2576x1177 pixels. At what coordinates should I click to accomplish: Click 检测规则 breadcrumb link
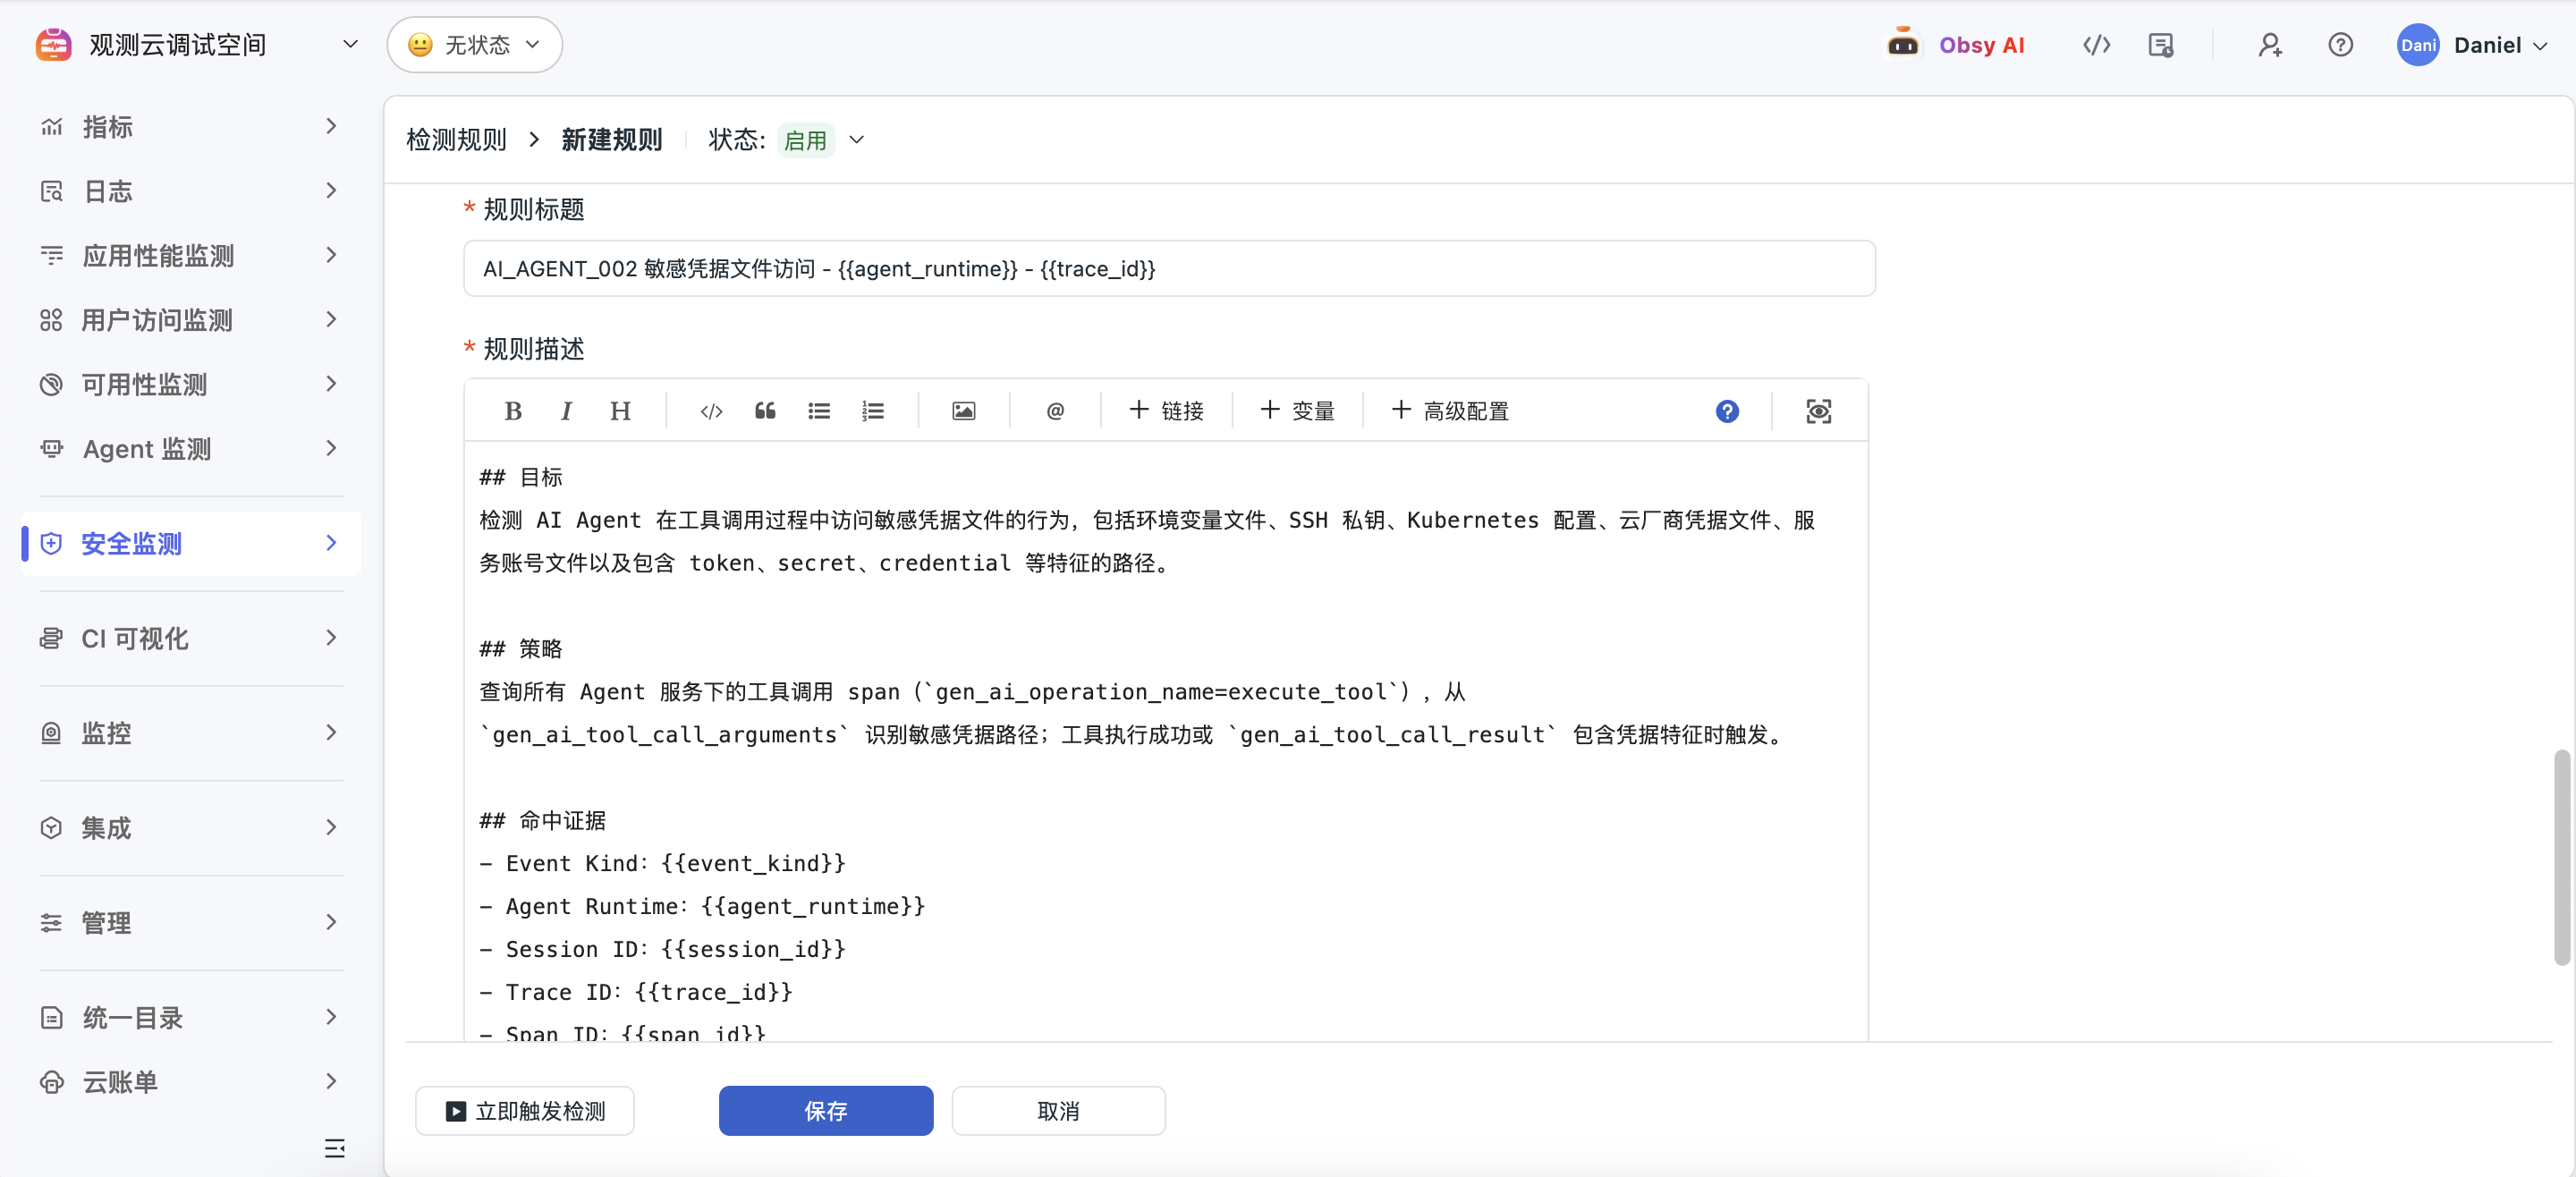point(456,140)
